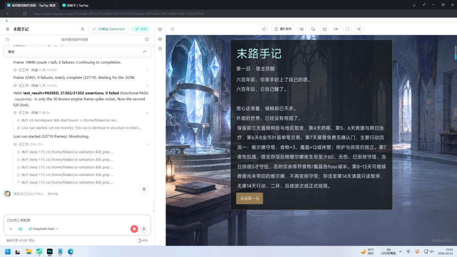Open the bug debug icon

click(144, 189)
